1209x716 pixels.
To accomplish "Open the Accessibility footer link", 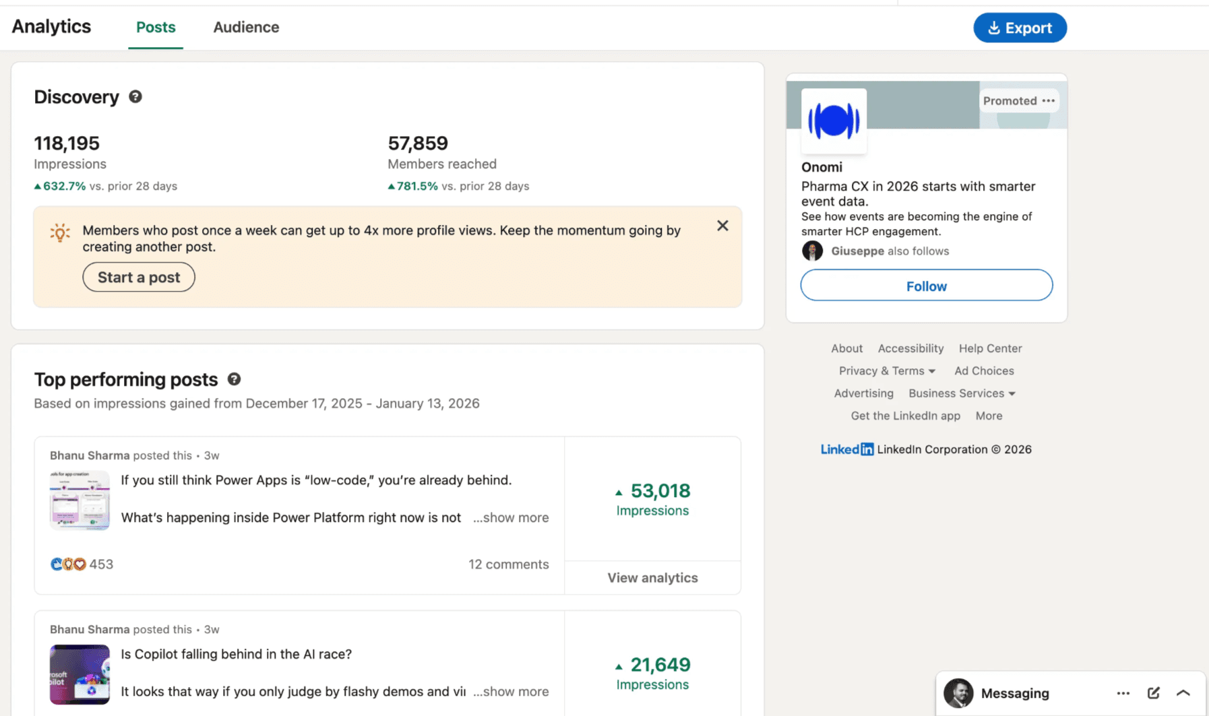I will [910, 349].
